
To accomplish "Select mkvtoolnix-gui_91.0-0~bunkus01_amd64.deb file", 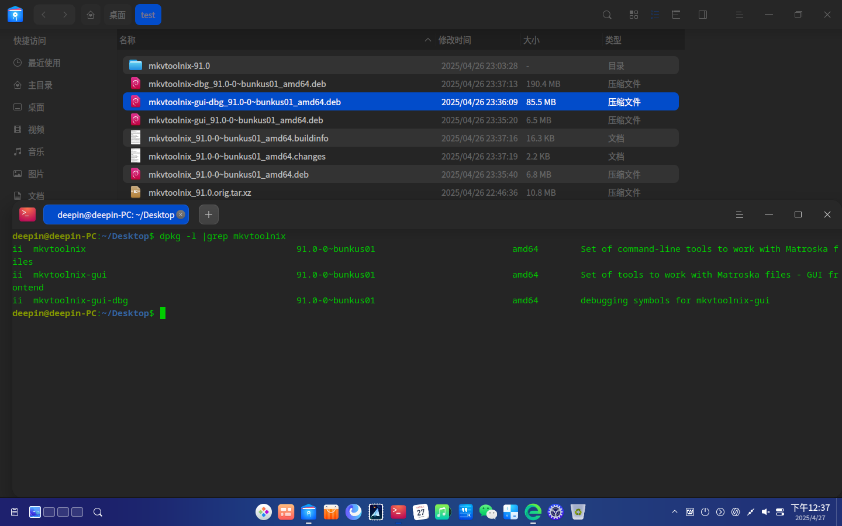I will point(401,120).
